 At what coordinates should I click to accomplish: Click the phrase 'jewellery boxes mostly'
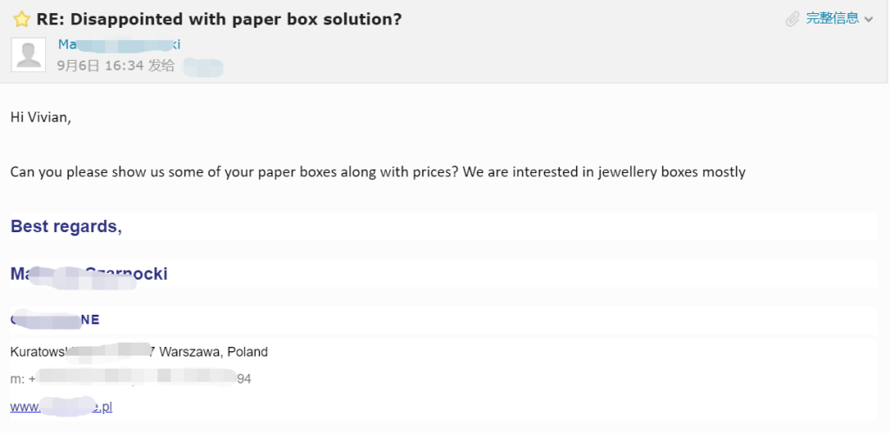click(672, 172)
